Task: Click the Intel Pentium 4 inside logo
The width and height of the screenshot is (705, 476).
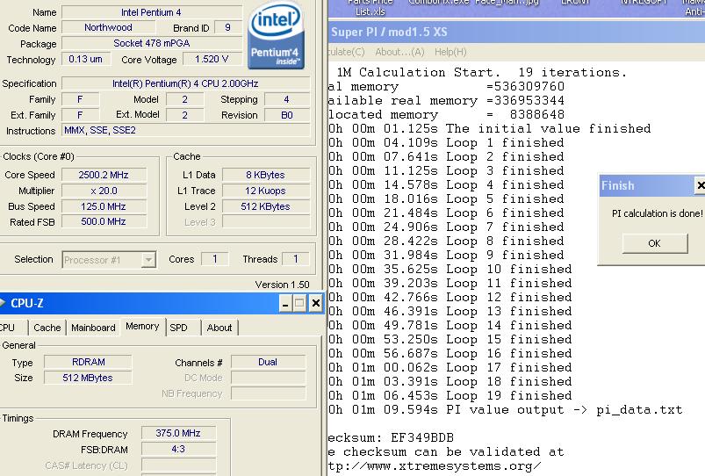Action: click(x=276, y=36)
